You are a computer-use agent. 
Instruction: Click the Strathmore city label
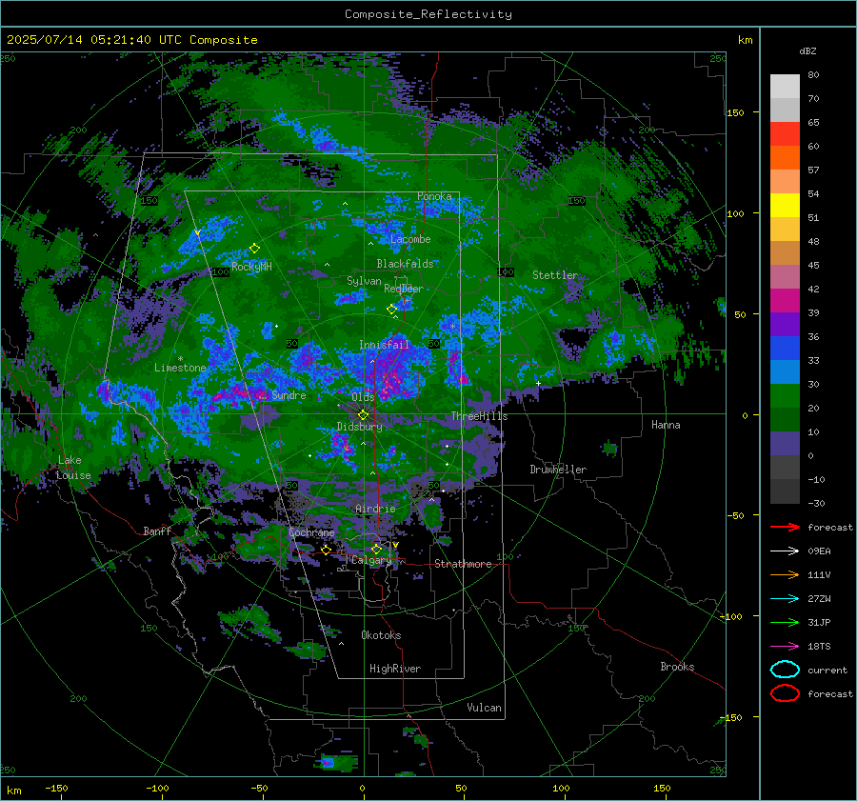click(x=463, y=564)
